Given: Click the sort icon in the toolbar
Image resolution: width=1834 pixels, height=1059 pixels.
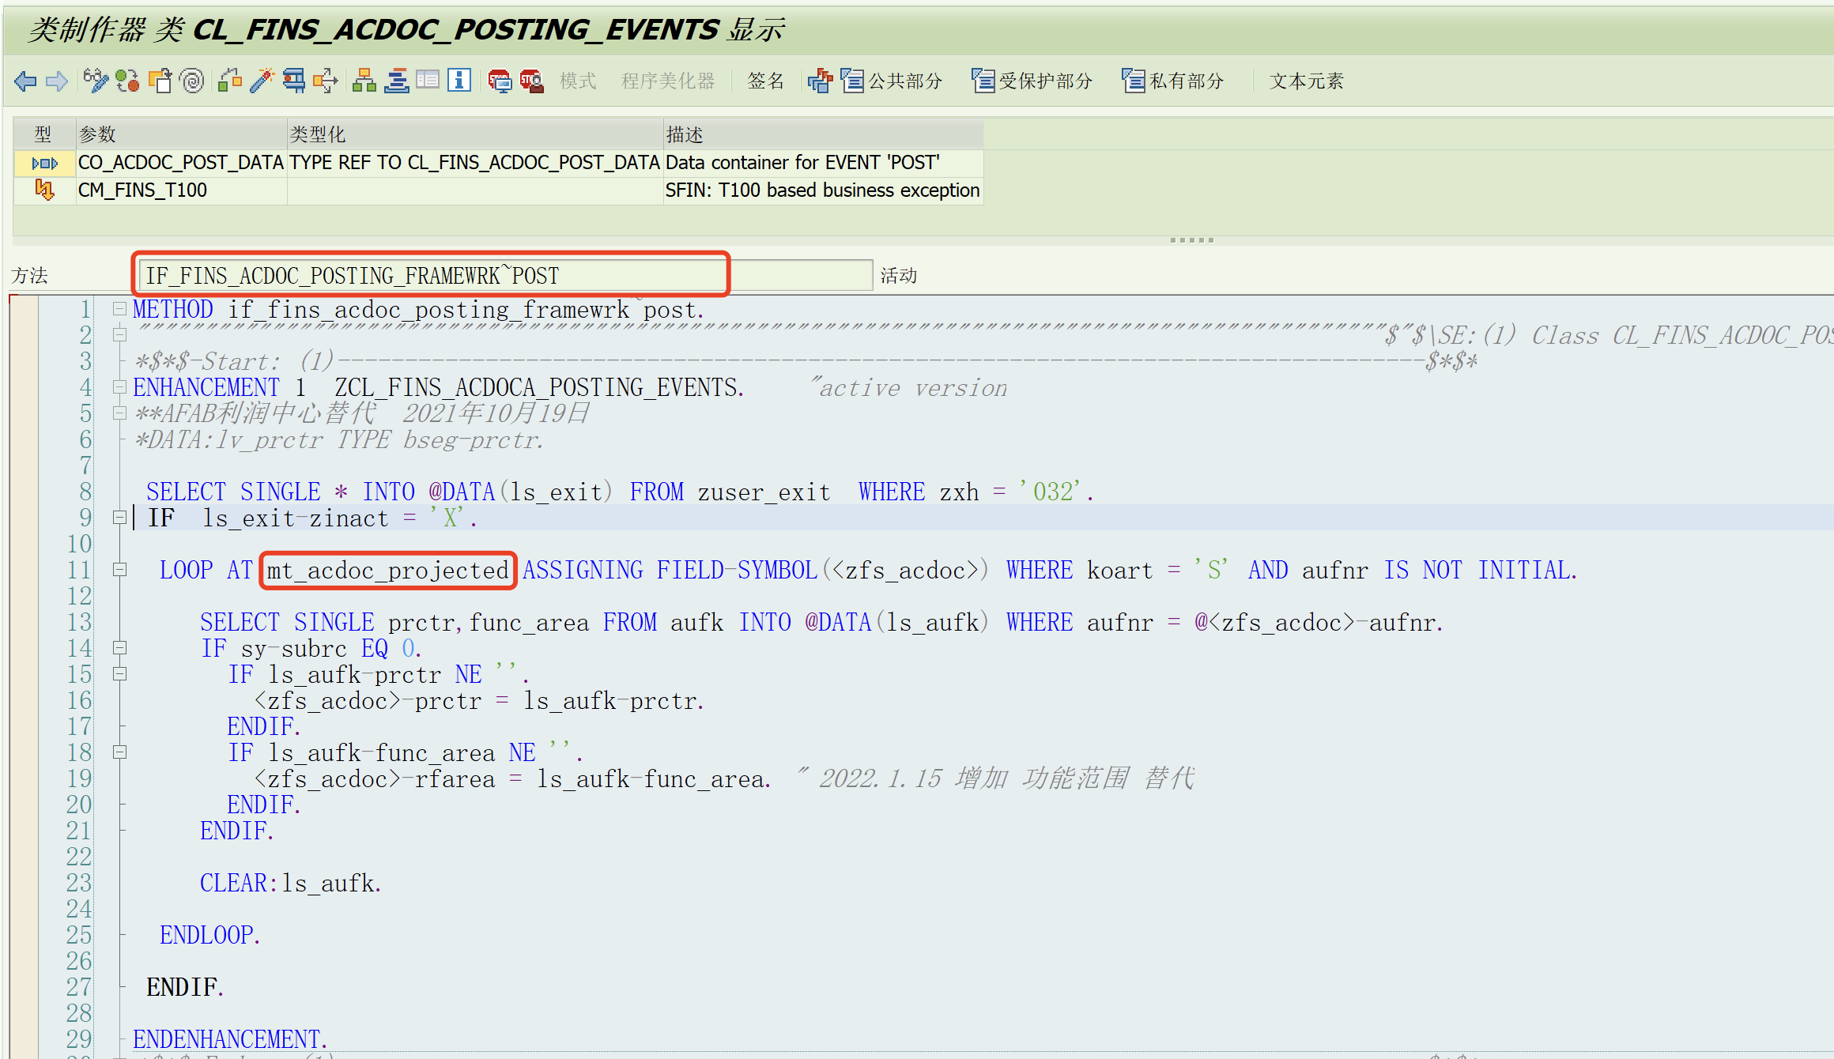Looking at the screenshot, I should tap(397, 81).
